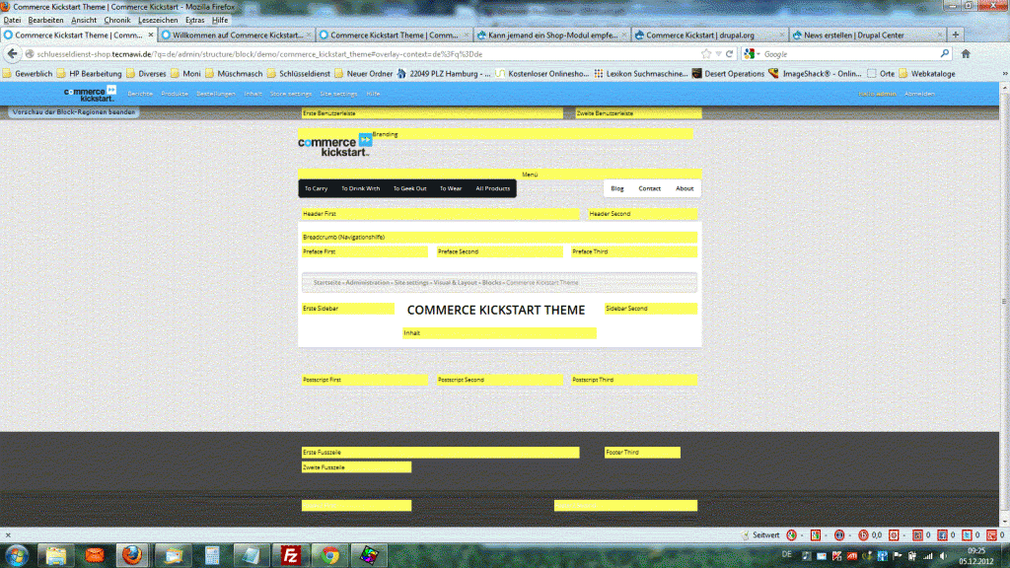Open Google Chrome from the taskbar

(x=330, y=555)
